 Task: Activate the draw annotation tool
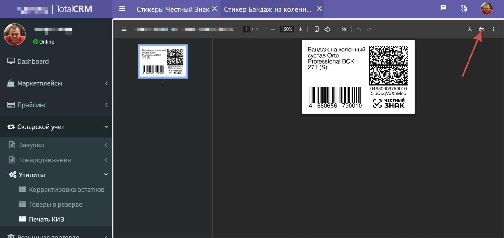click(x=344, y=29)
